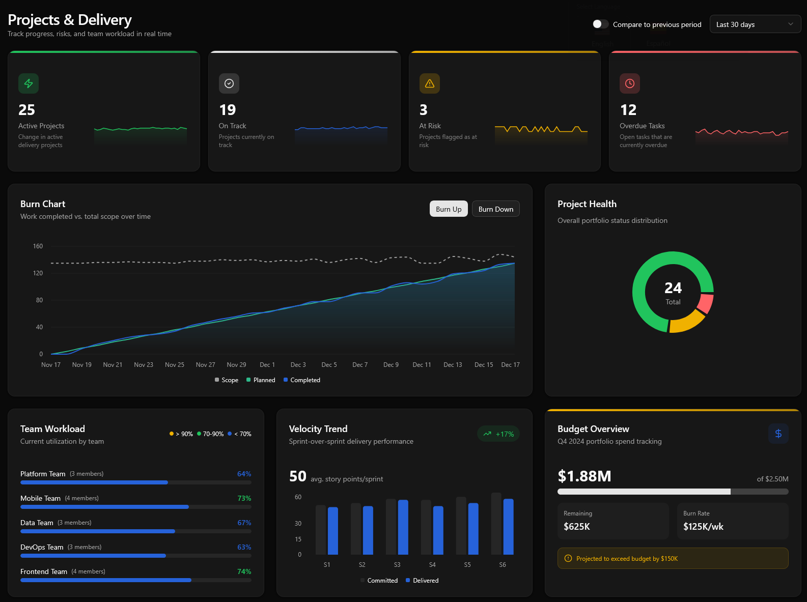The width and height of the screenshot is (807, 602).
Task: Click the number 25 on Active Projects card
Action: [26, 110]
